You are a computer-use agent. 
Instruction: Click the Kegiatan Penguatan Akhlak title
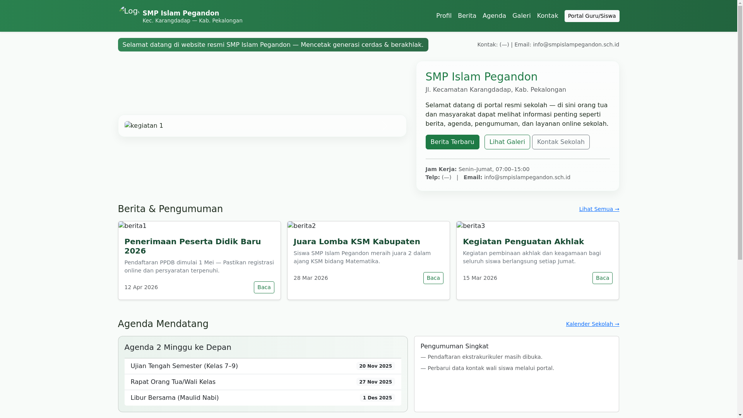point(523,242)
